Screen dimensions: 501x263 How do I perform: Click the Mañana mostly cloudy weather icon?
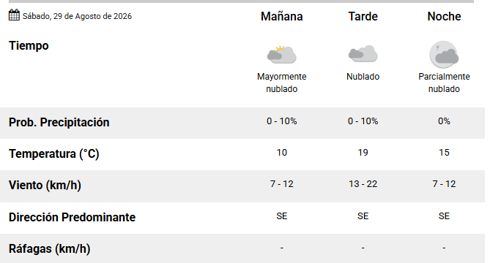pos(282,54)
